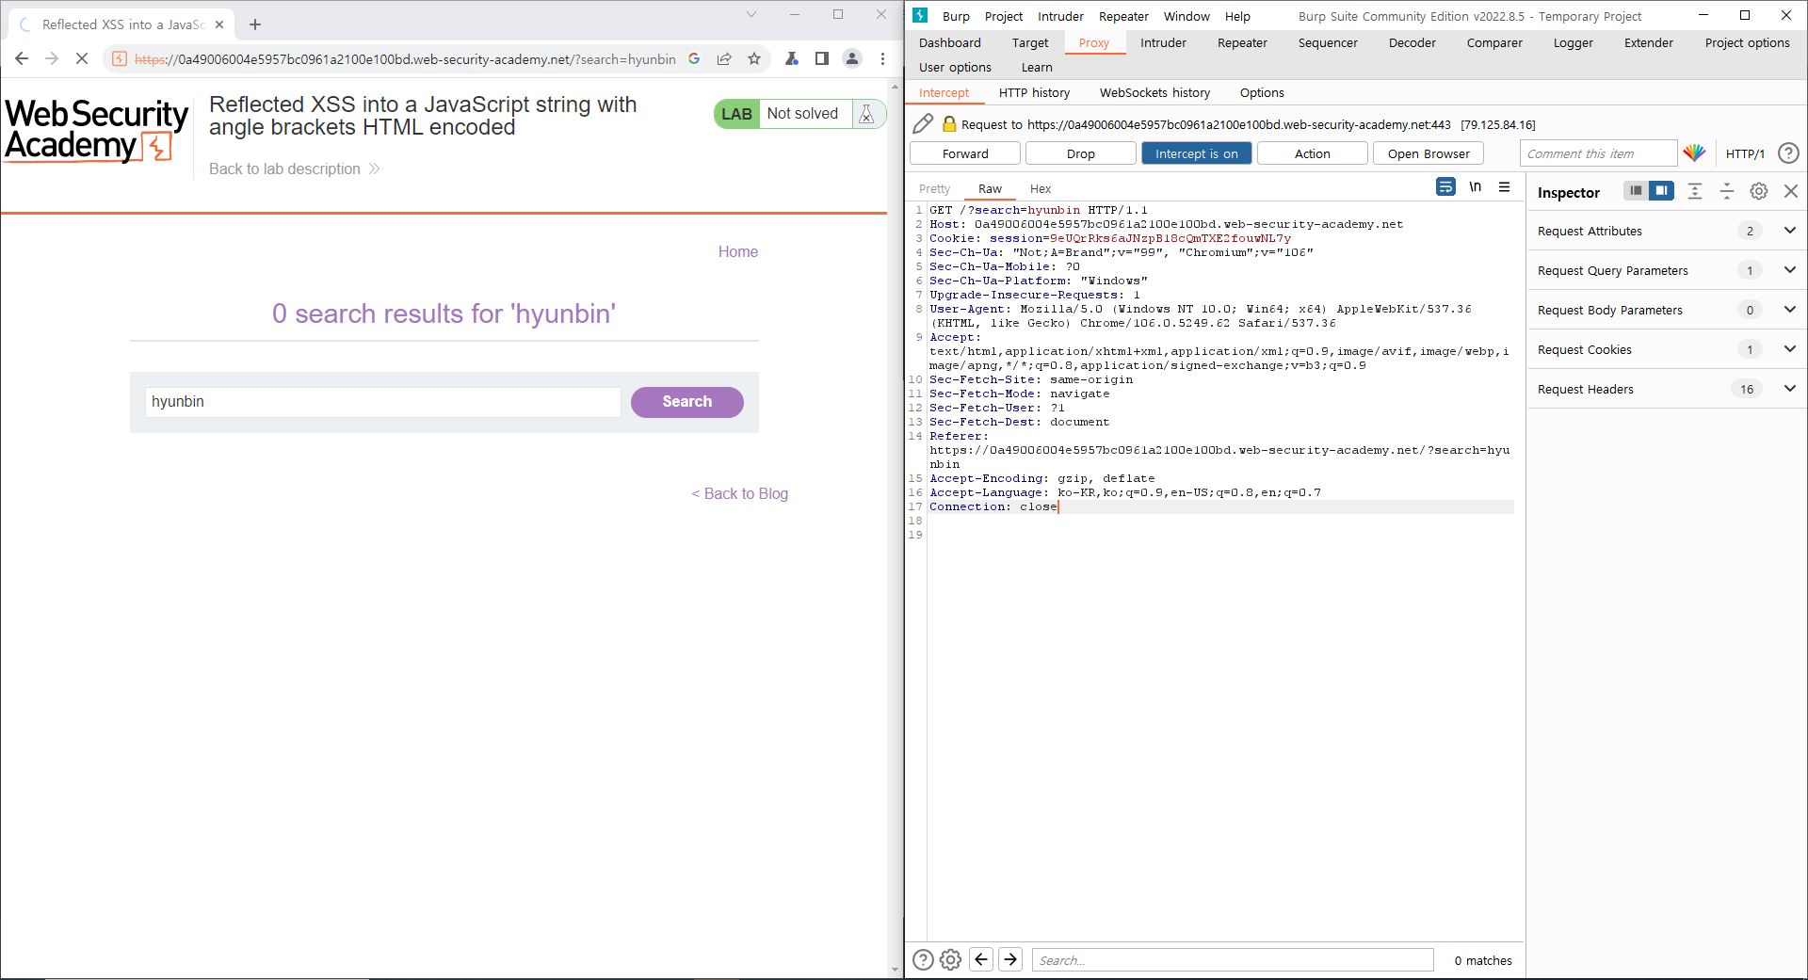The width and height of the screenshot is (1808, 980).
Task: Open search help icon at bottom left
Action: point(924,959)
